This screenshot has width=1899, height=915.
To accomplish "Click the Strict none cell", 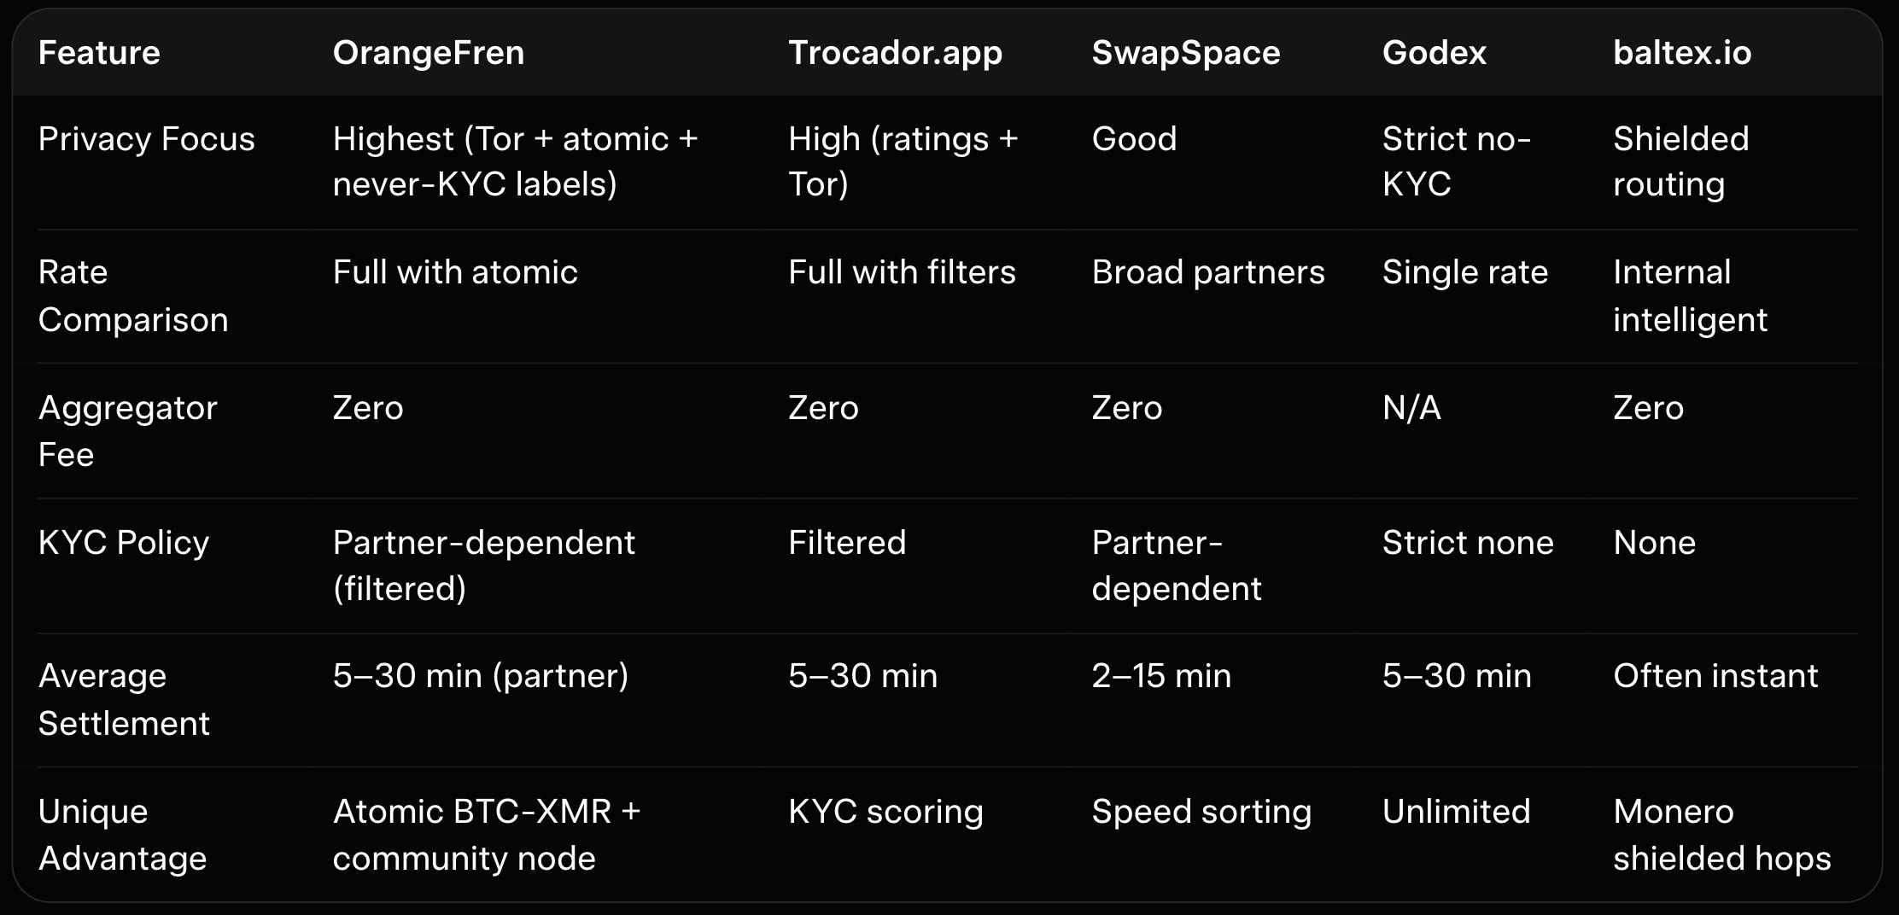I will pyautogui.click(x=1468, y=543).
